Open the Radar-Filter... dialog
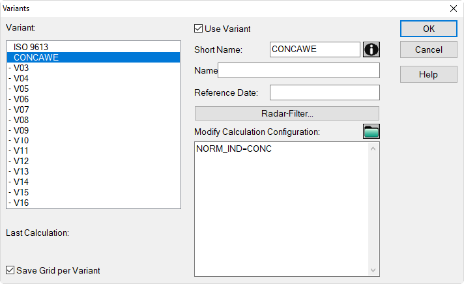 point(287,113)
